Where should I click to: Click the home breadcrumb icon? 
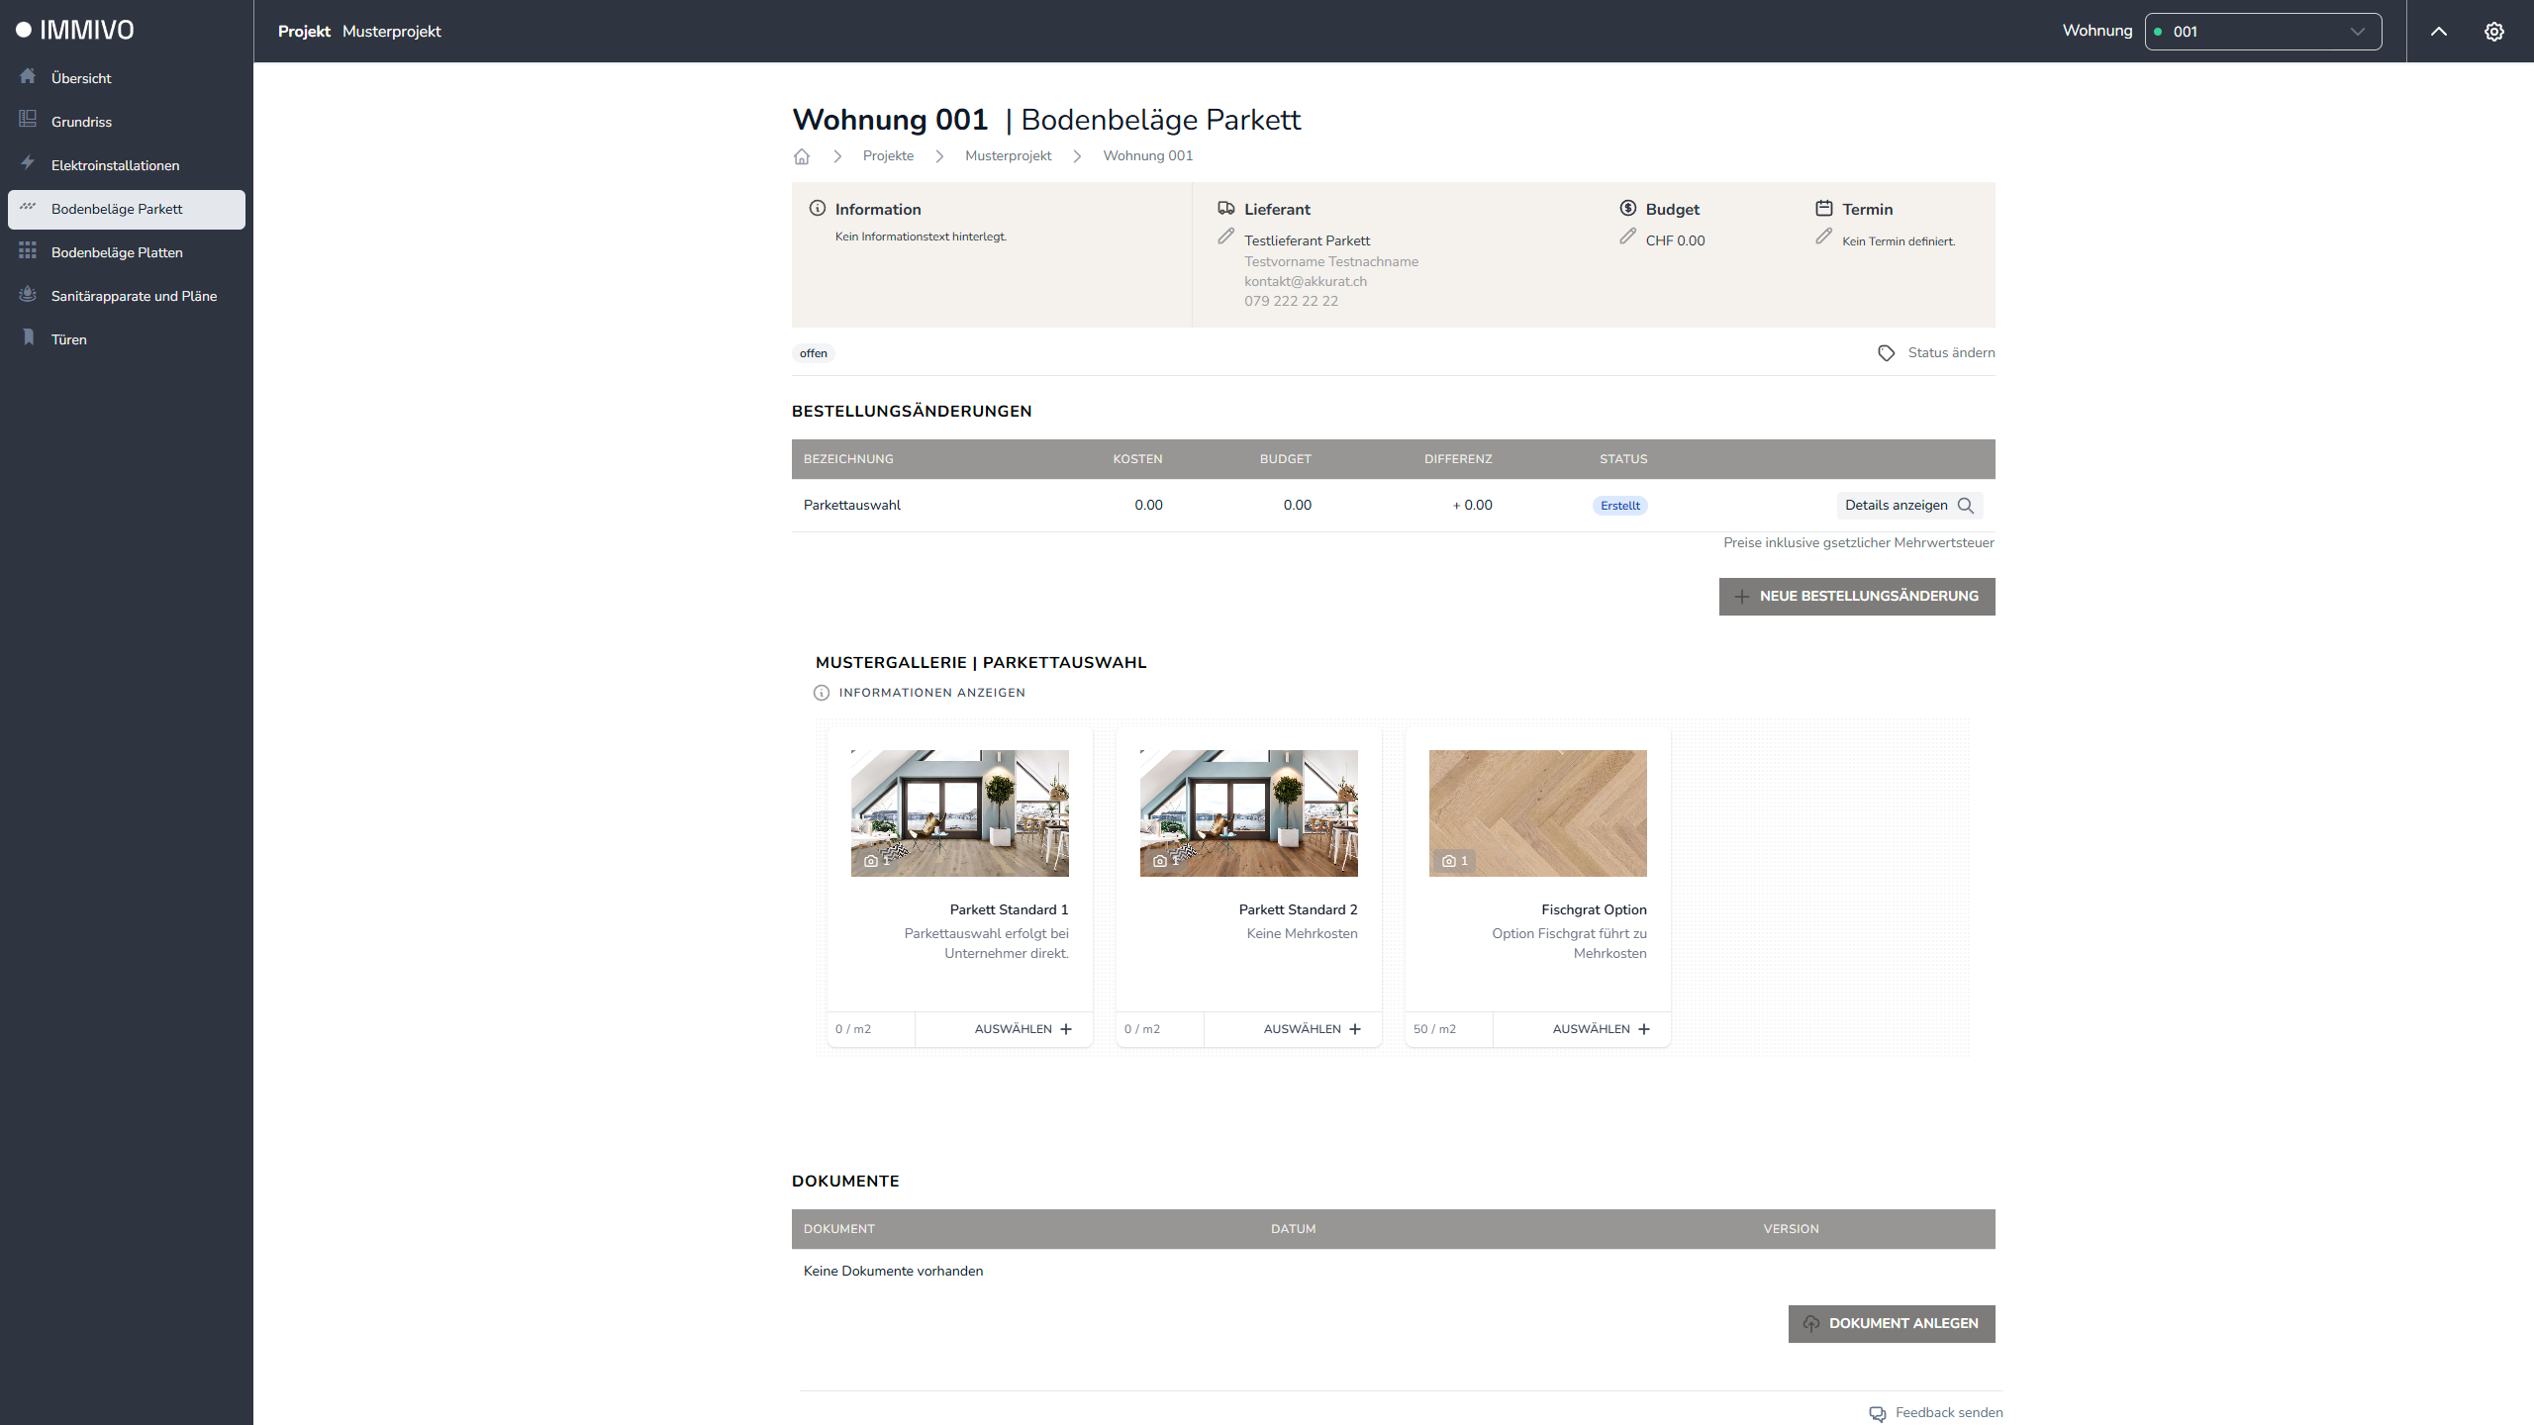point(802,156)
